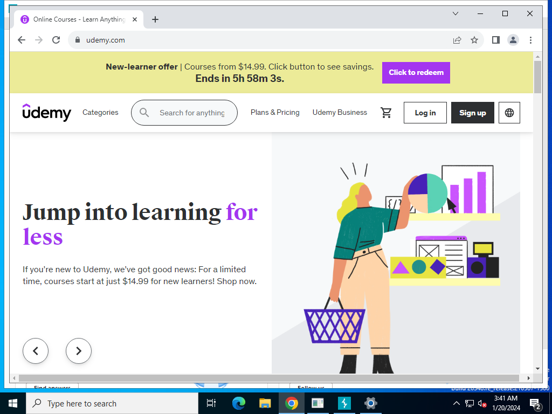Click the 'New-learner offer' banner text

142,66
